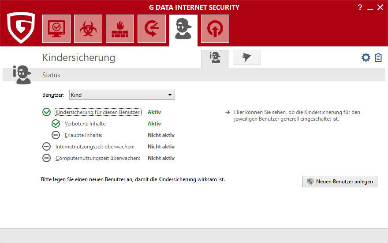The image size is (388, 243).
Task: Enable Erlaubte Inhalte status icon
Action: 56,135
